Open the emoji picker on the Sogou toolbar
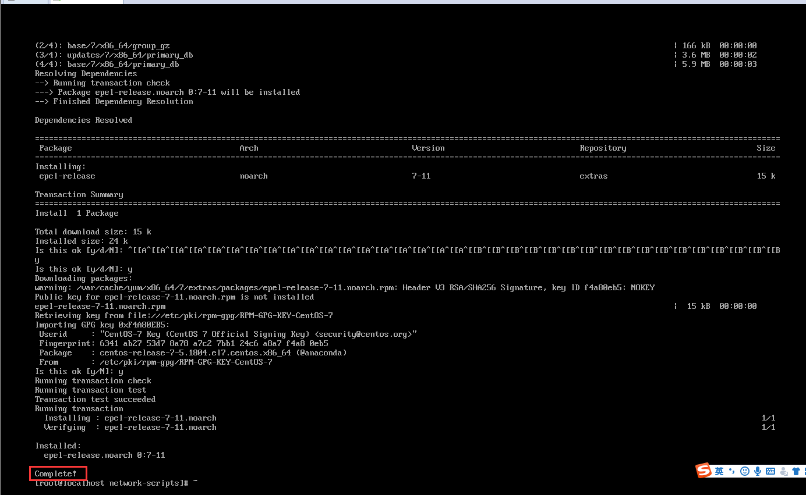 pyautogui.click(x=745, y=471)
